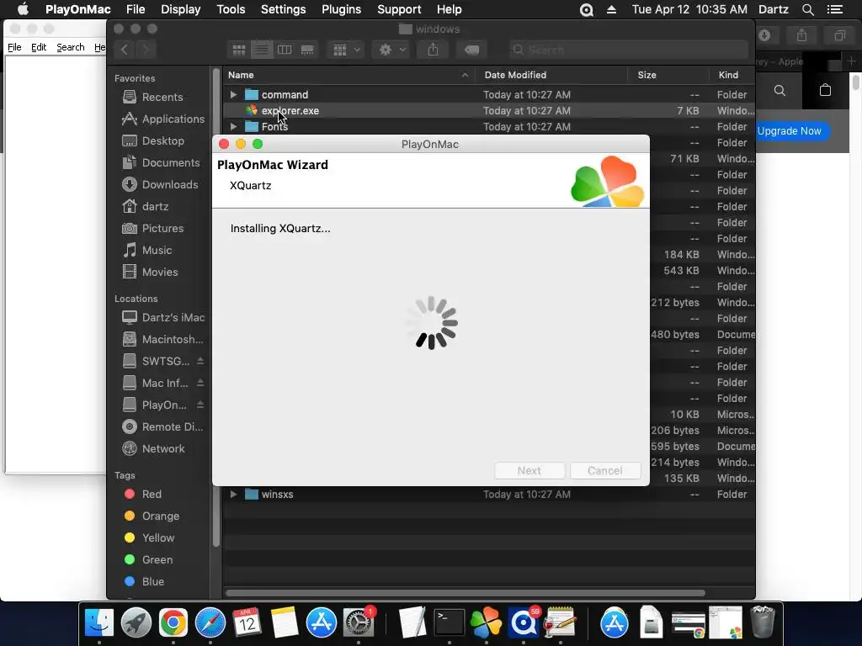Switch Finder to icon view
This screenshot has width=862, height=646.
[239, 50]
